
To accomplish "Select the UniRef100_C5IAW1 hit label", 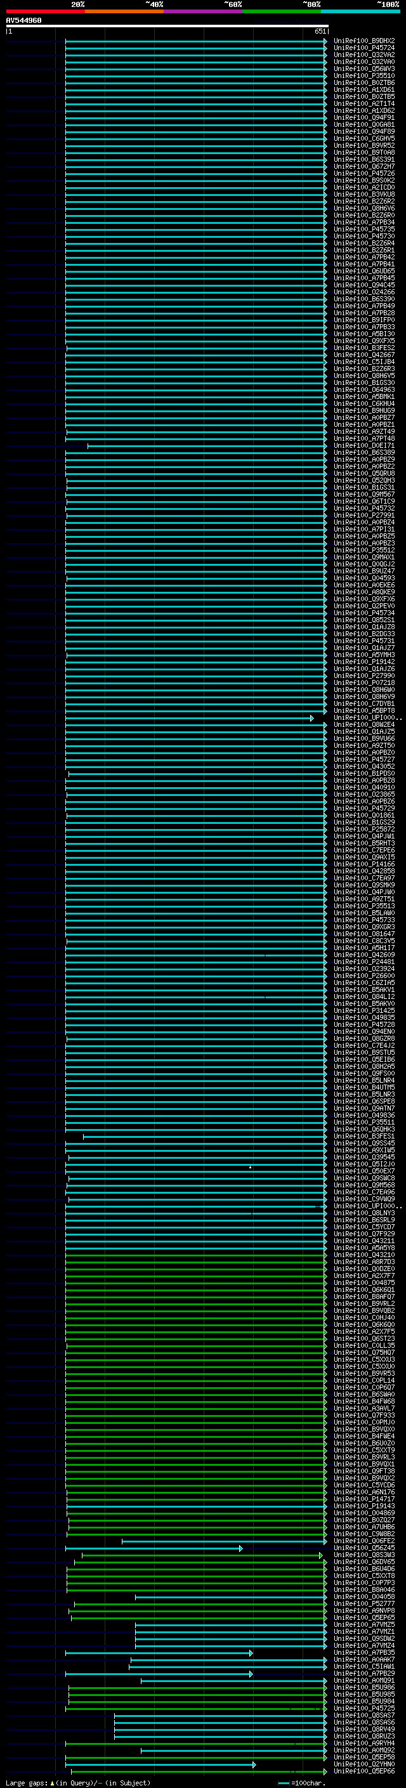I will point(363,1666).
